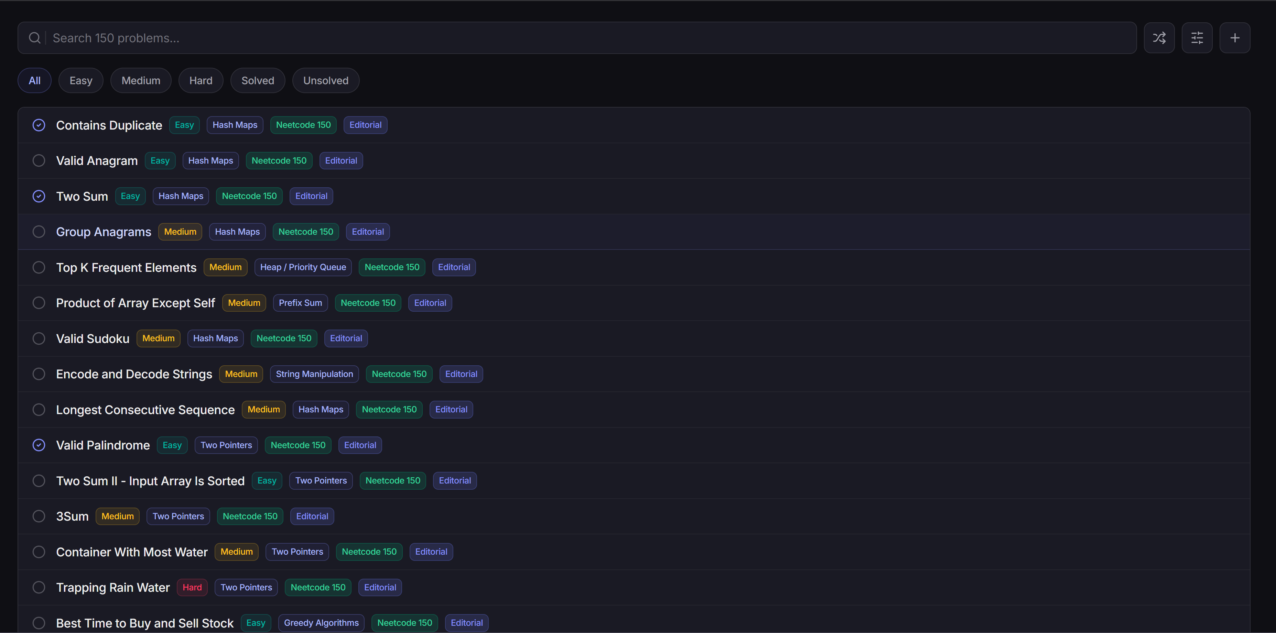Mark Group Anagrams as solved
The height and width of the screenshot is (633, 1276).
pos(39,232)
